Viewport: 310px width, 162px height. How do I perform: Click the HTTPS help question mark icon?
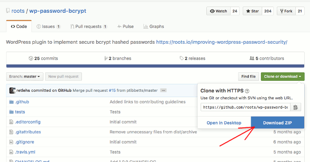(247, 91)
